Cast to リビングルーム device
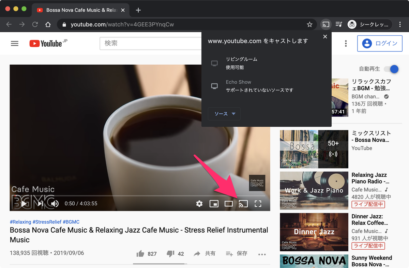Screen dimensions: 409x268 [x=266, y=63]
